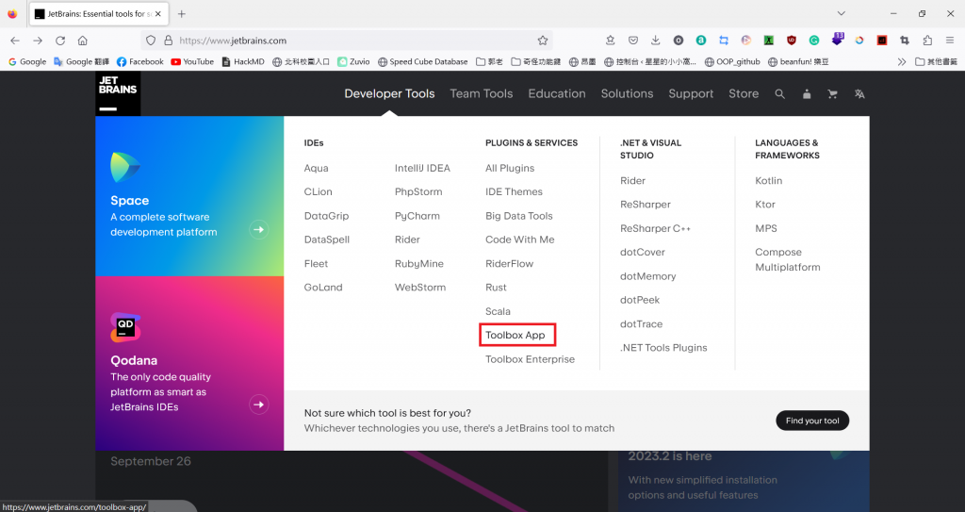Open the Big Data Tools link
Image resolution: width=965 pixels, height=512 pixels.
(x=519, y=216)
